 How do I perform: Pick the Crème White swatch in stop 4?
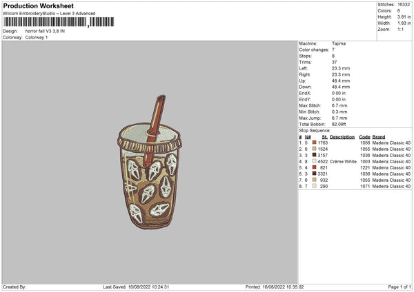315,161
